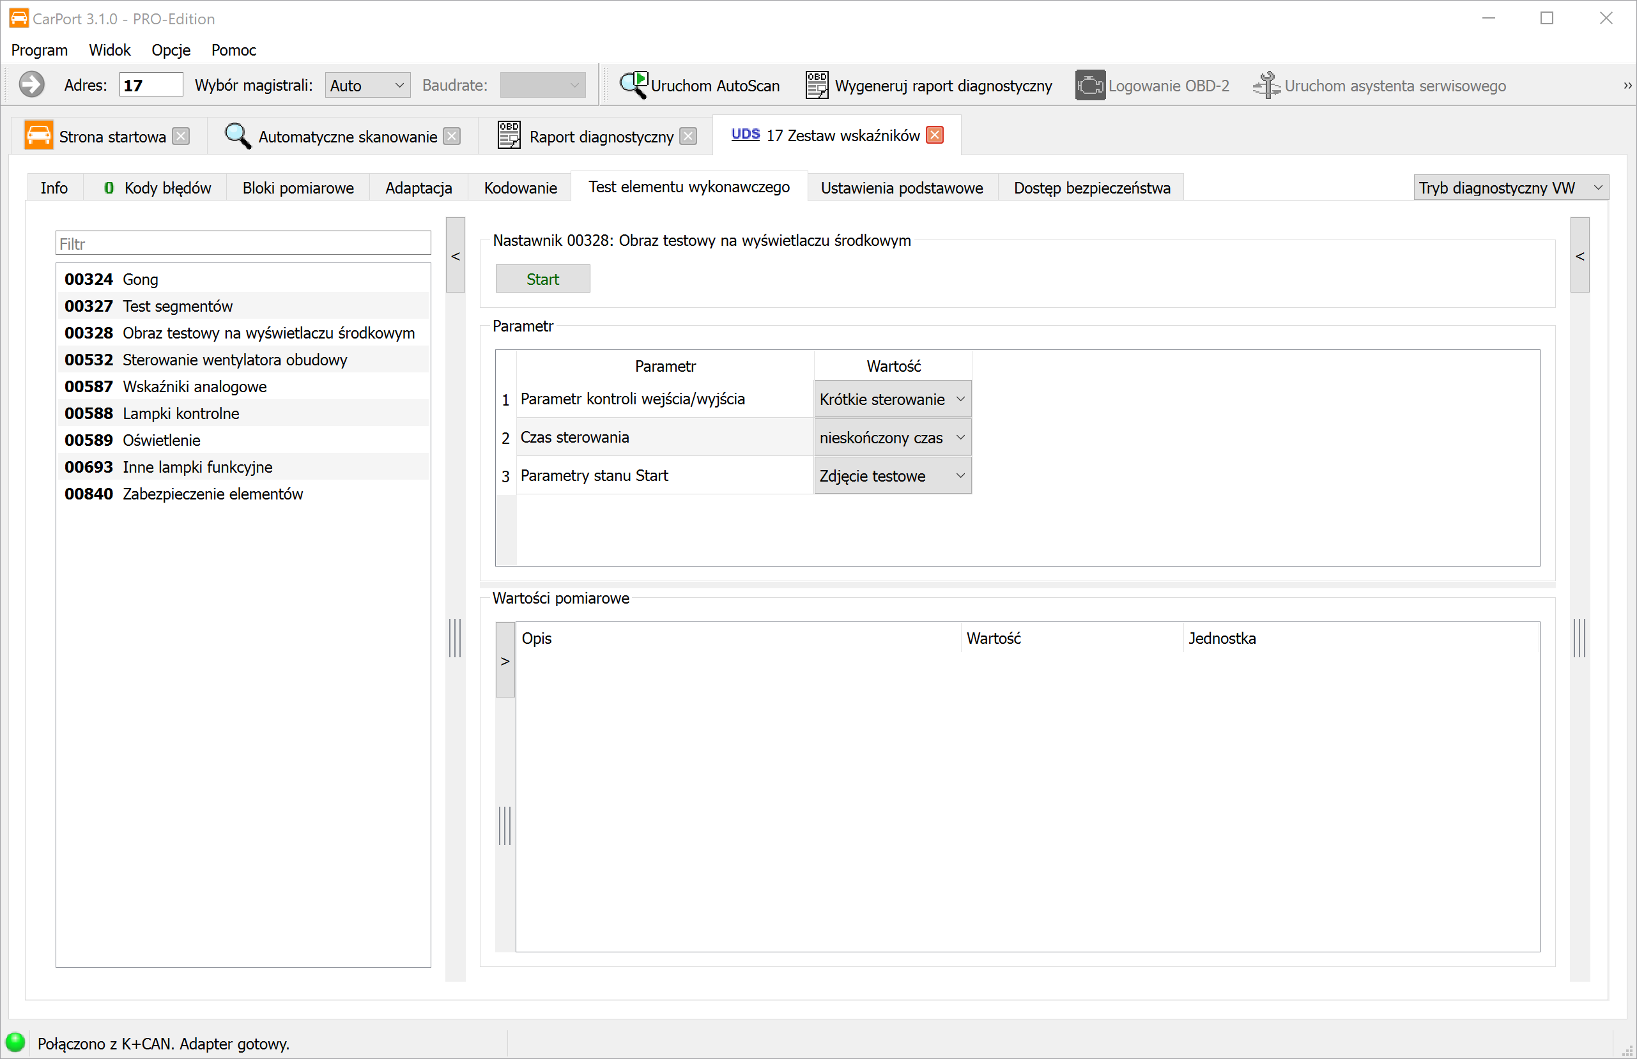Image resolution: width=1637 pixels, height=1059 pixels.
Task: Collapse the actuator list panel arrow
Action: 456,256
